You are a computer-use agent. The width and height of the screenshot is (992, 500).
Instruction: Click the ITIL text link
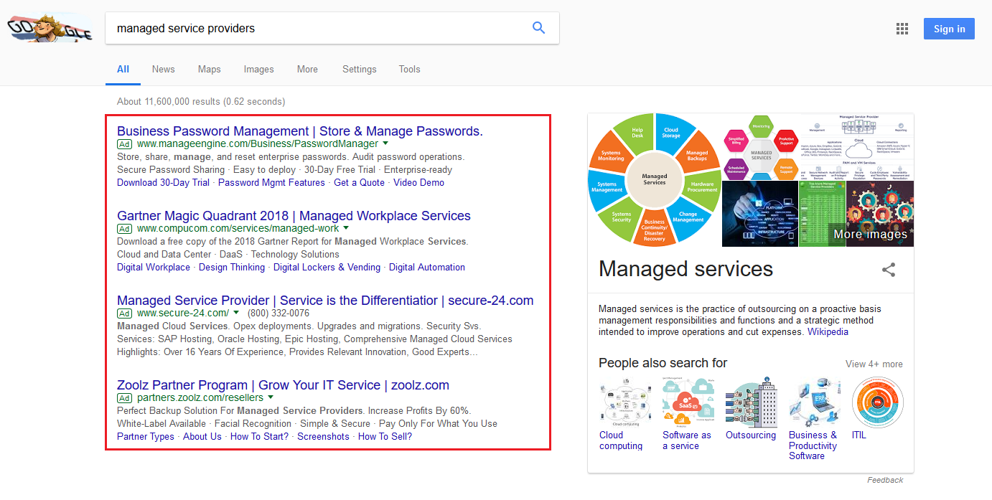click(x=859, y=435)
